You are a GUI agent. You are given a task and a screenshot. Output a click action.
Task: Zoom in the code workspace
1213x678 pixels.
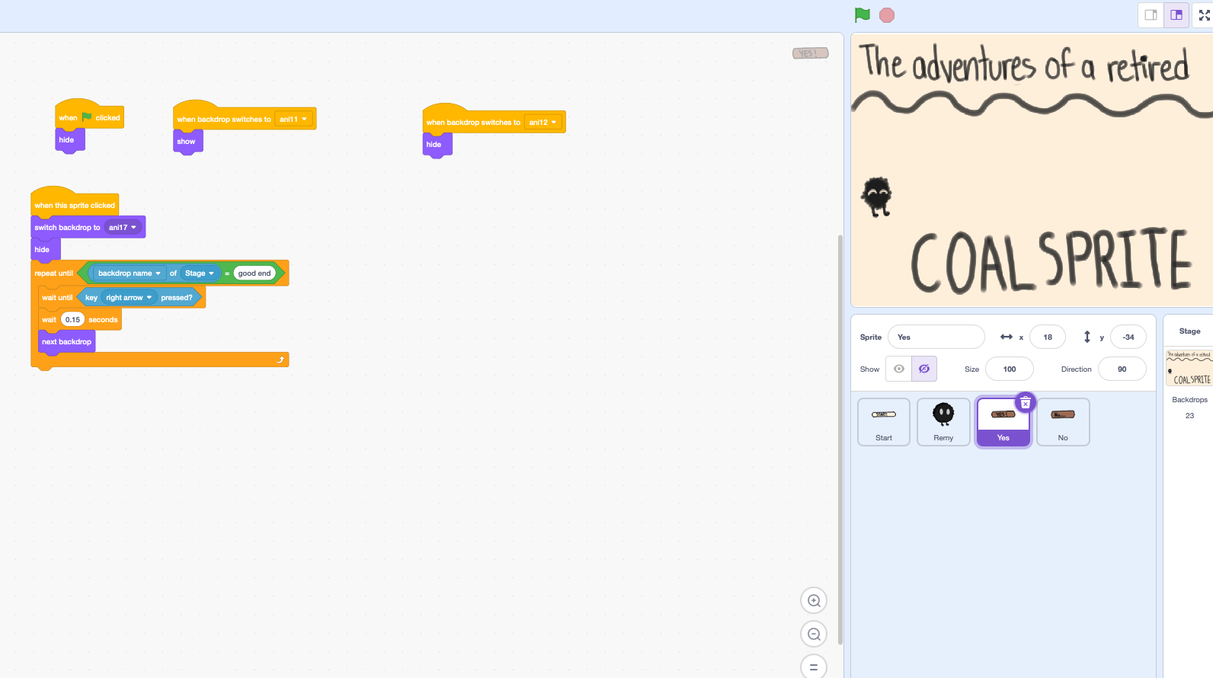coord(814,600)
